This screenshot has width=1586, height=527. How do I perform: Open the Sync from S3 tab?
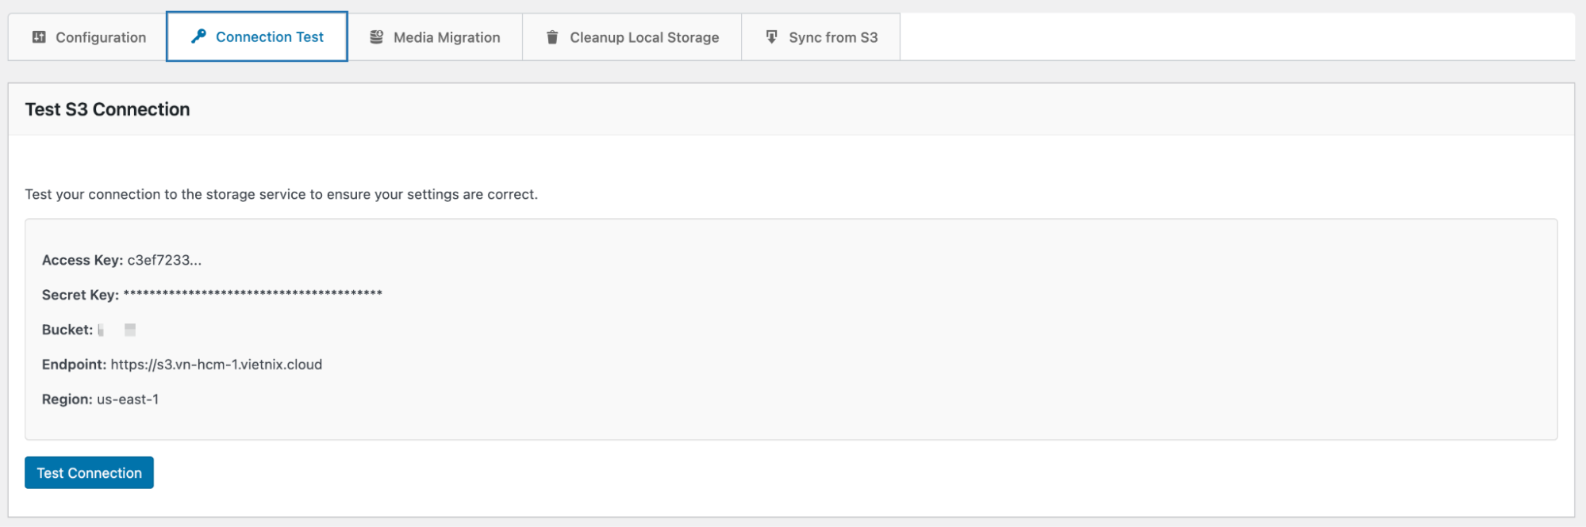coord(832,37)
